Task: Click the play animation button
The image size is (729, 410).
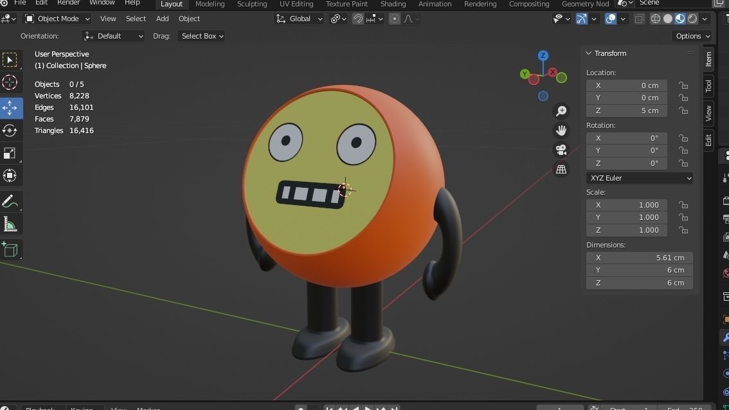Action: pos(368,407)
